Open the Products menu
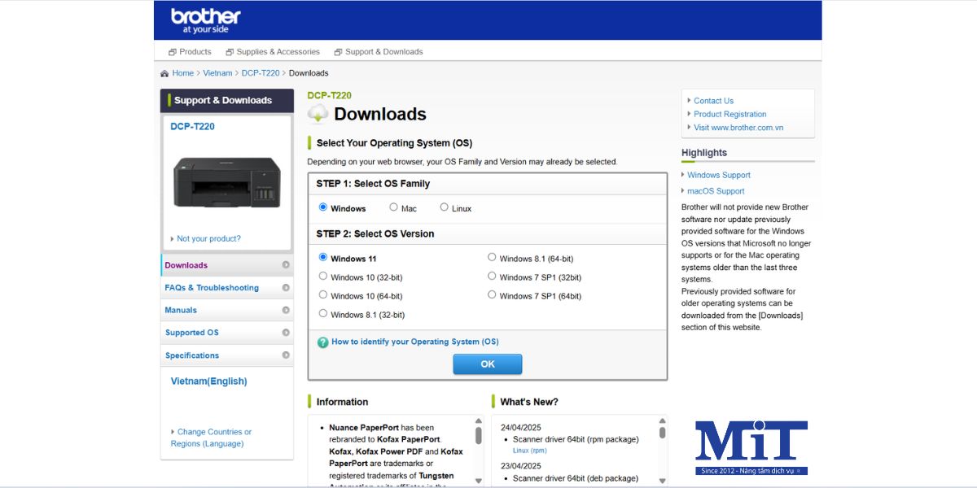The height and width of the screenshot is (488, 977). pos(190,52)
